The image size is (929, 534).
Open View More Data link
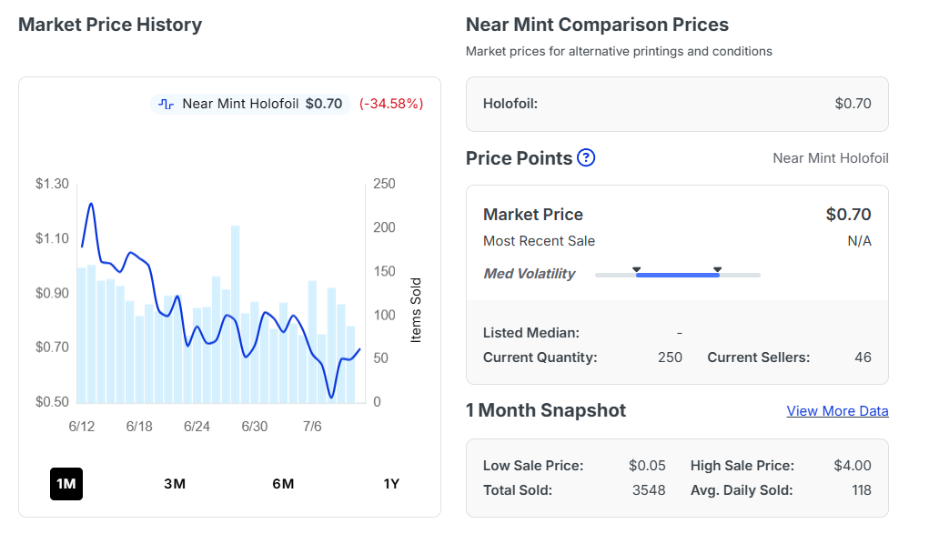(x=837, y=410)
